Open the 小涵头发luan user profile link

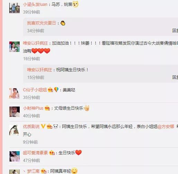click(x=35, y=4)
